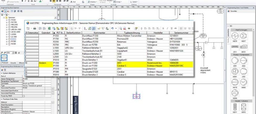Click the magnifier search icon in the worksheet toolbar

click(x=121, y=28)
